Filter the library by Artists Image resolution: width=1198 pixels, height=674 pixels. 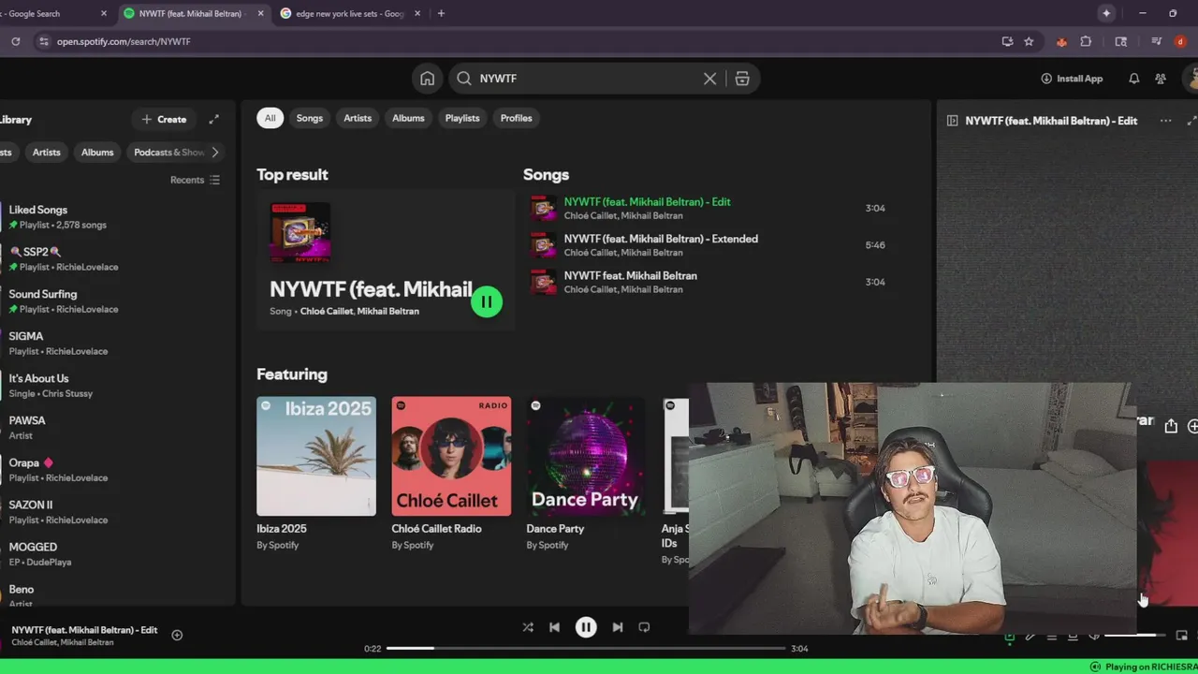[x=46, y=153]
